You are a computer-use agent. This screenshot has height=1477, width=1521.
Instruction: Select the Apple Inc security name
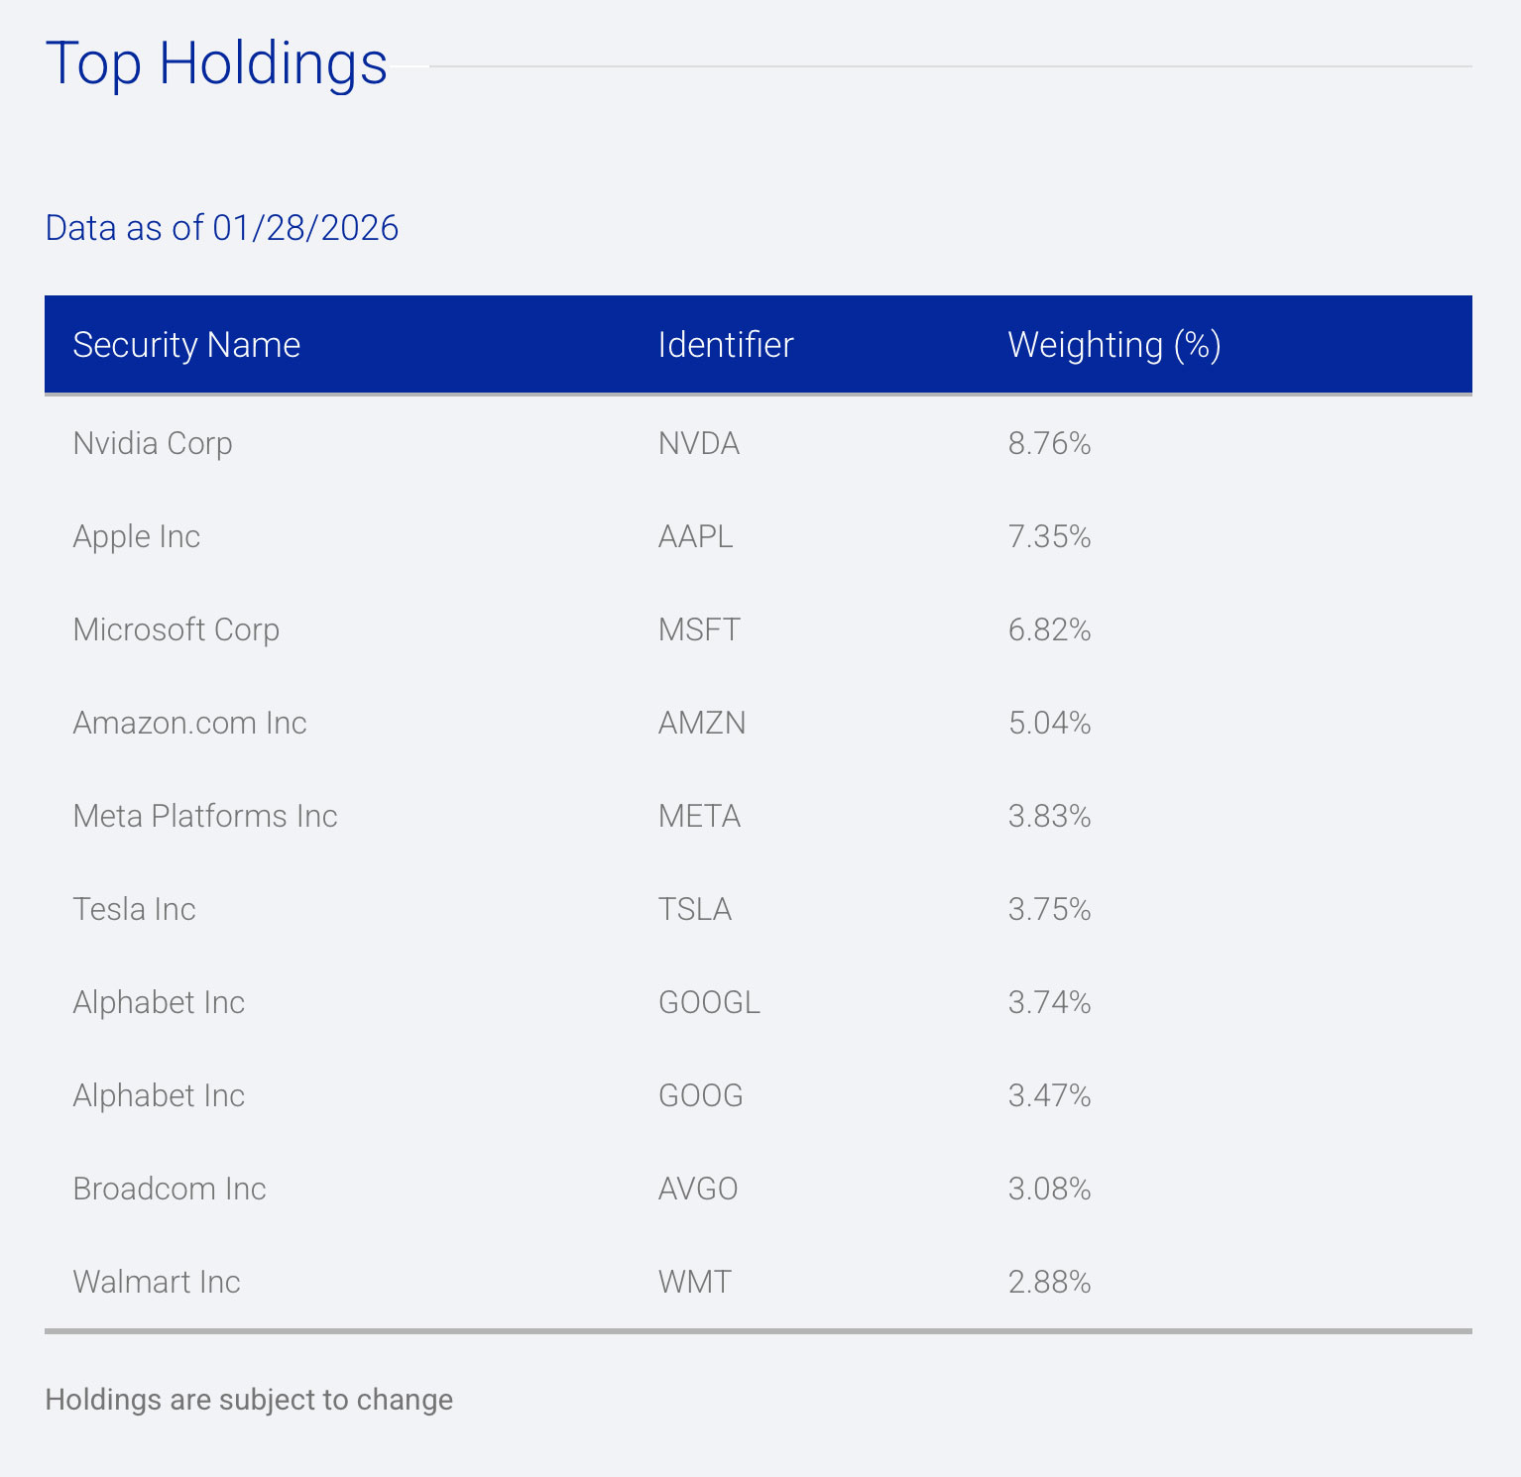pos(137,536)
